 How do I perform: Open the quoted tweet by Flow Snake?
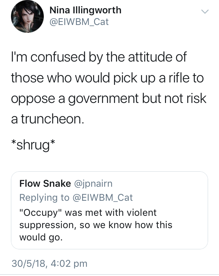coord(109,210)
